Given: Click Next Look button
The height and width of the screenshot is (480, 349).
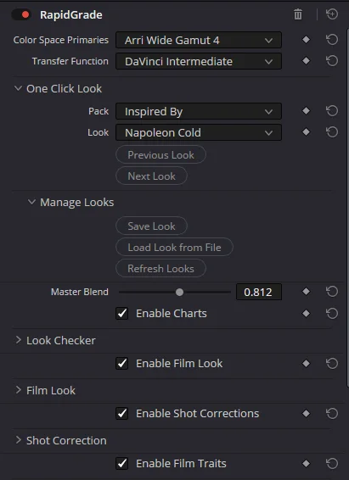Looking at the screenshot, I should (x=151, y=176).
